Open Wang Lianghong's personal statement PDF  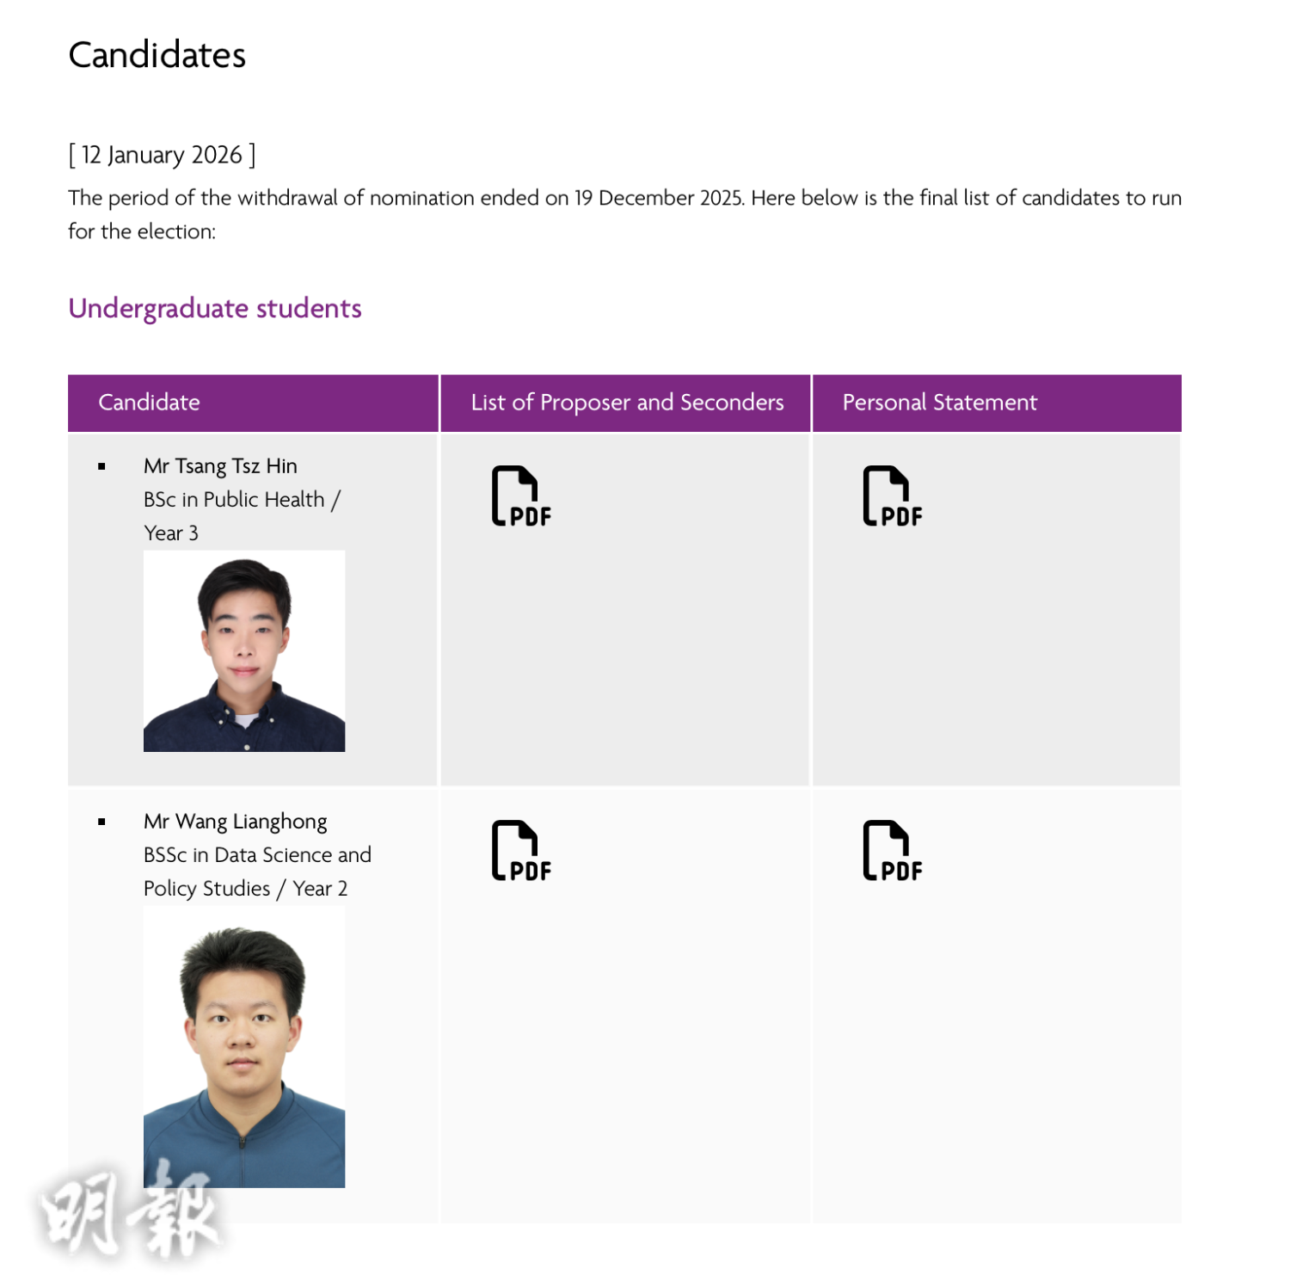(892, 851)
